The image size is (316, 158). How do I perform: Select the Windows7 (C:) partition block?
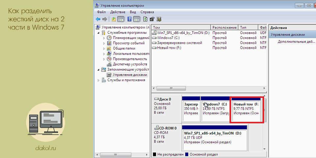coord(215,109)
